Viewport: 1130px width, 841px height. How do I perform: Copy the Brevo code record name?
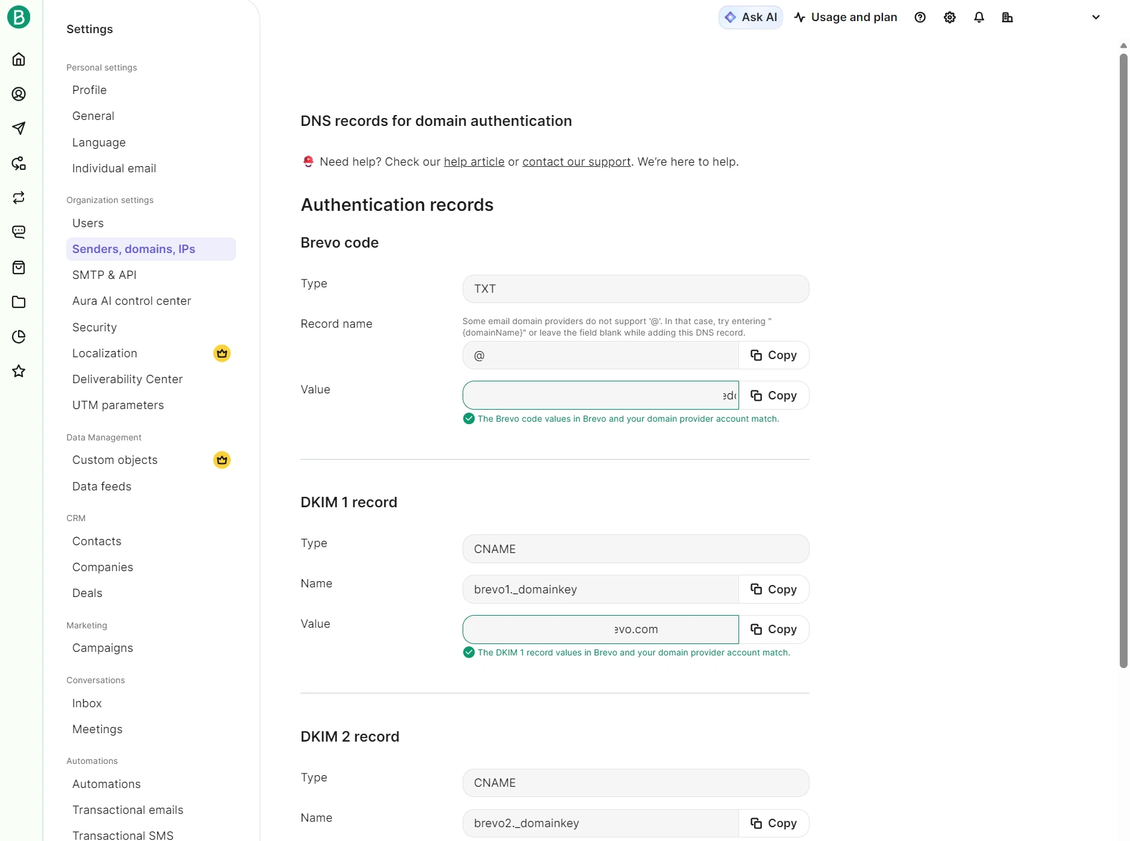coord(774,355)
